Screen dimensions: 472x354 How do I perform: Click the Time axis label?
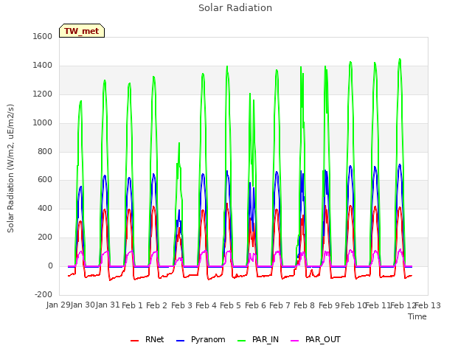pos(417,316)
